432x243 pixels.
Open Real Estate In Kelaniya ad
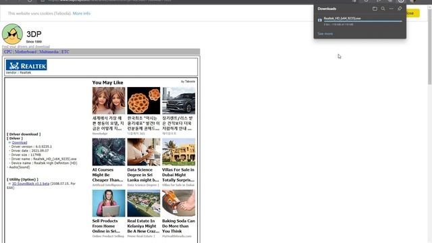click(143, 226)
